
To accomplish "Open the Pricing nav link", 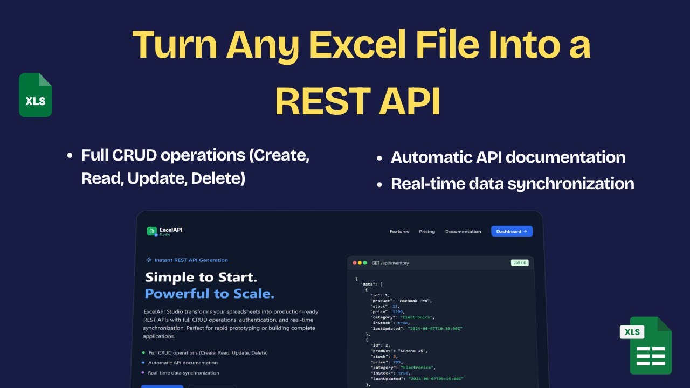I will point(427,231).
